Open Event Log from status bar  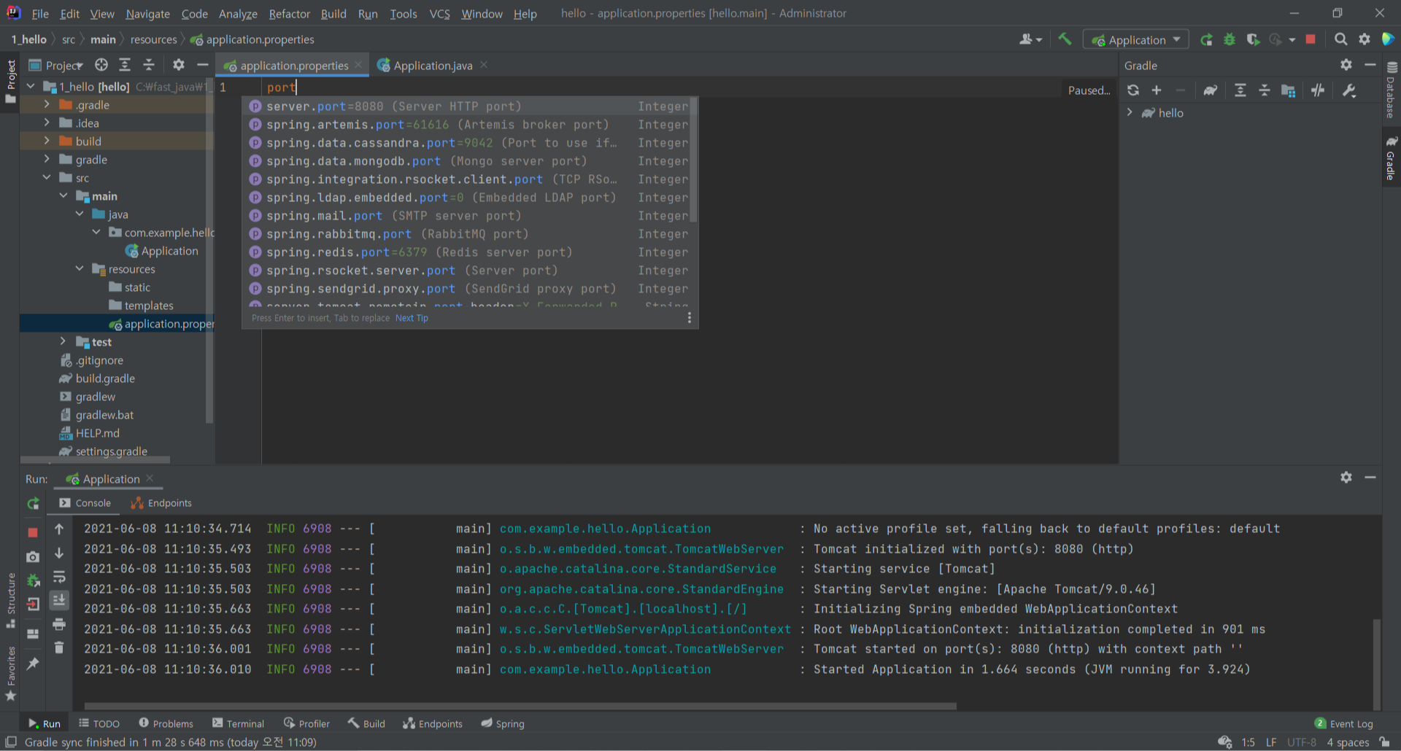pyautogui.click(x=1343, y=723)
